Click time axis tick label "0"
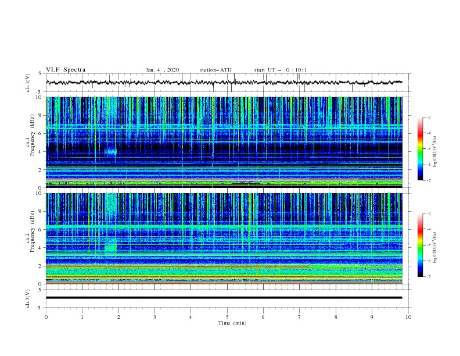The image size is (460, 356). (46, 317)
